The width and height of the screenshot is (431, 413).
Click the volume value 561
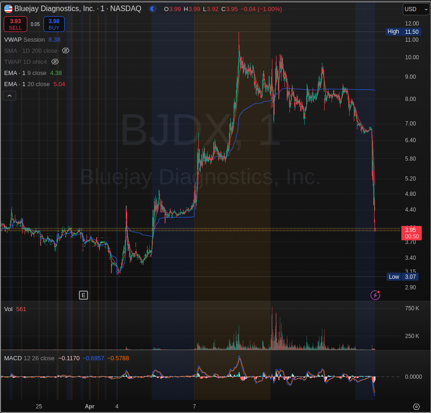tap(21, 309)
